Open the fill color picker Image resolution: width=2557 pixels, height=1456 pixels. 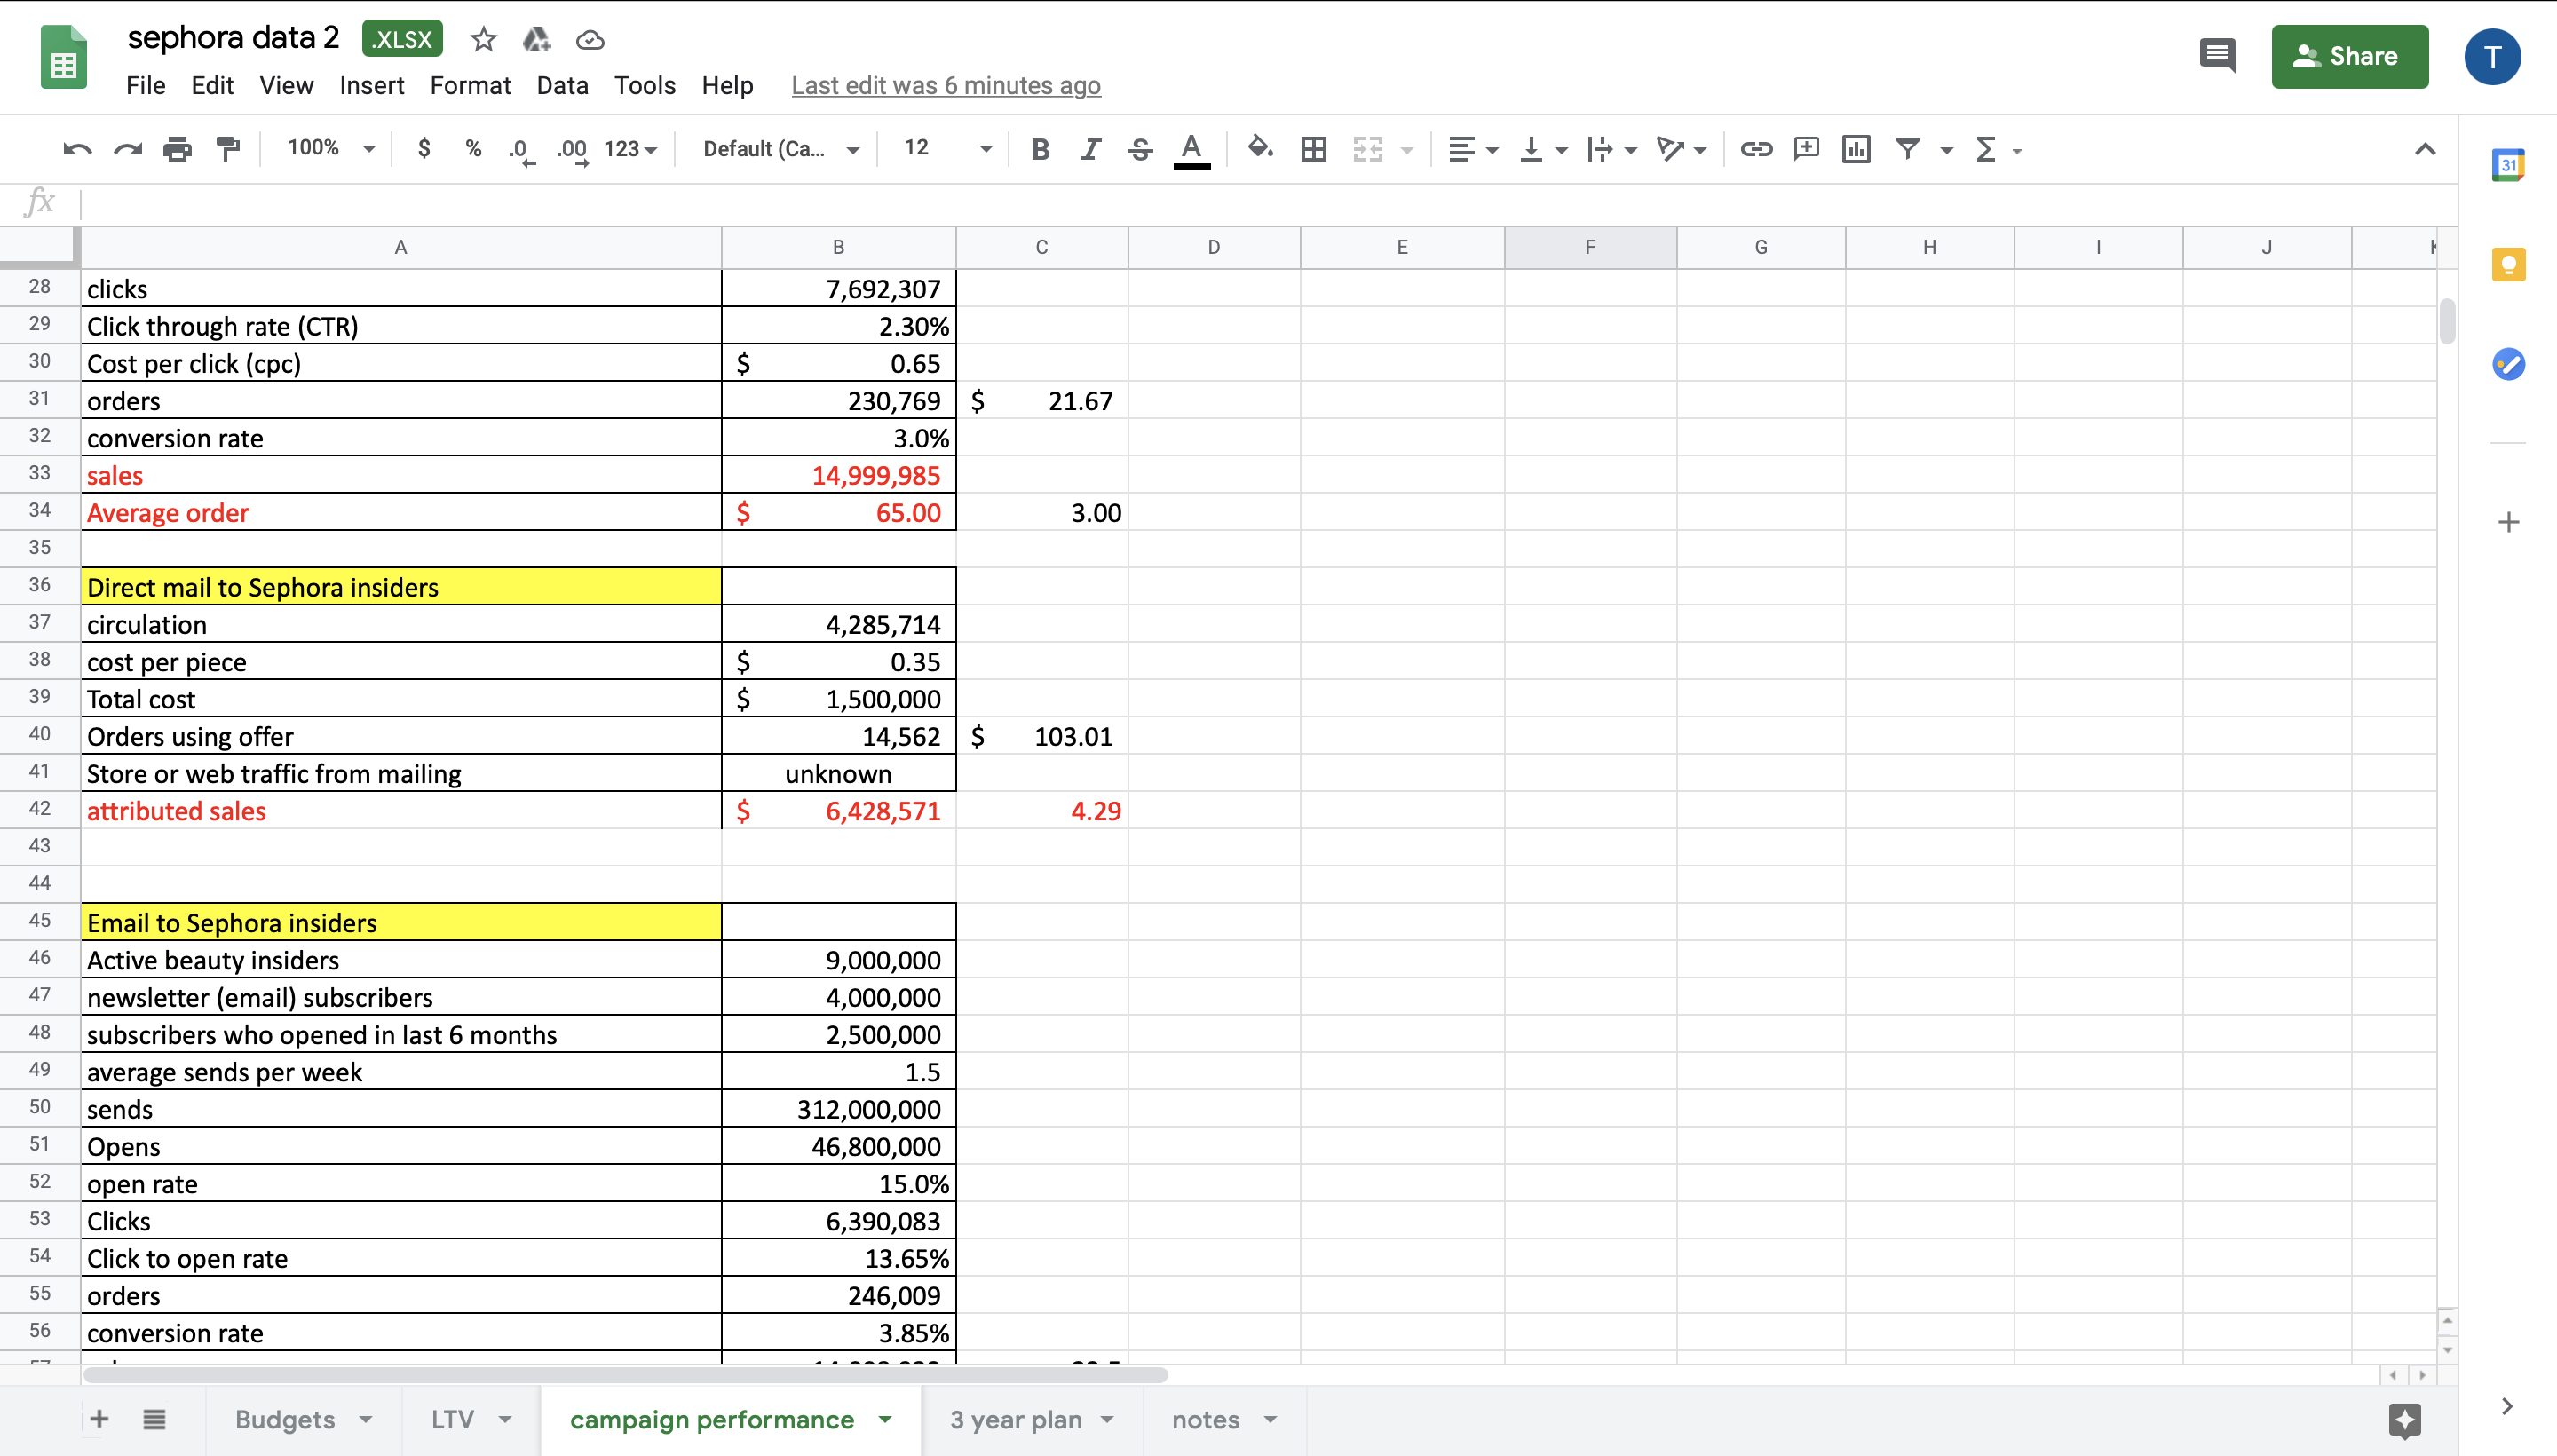[x=1258, y=148]
